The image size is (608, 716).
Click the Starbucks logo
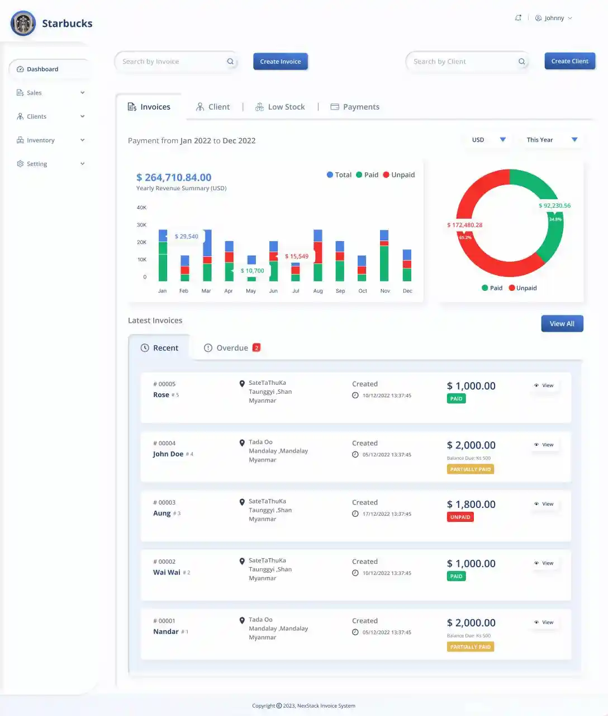pyautogui.click(x=23, y=23)
